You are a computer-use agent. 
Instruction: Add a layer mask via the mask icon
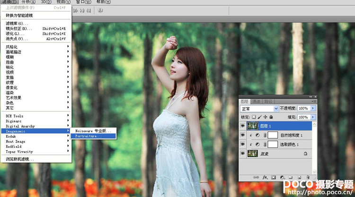click(274, 178)
